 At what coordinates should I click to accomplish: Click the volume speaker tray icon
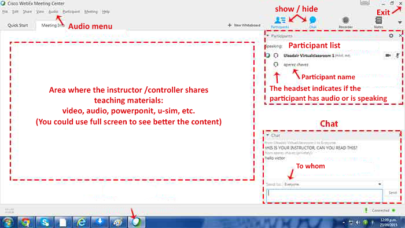[x=358, y=222]
